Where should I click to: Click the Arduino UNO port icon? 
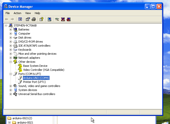point(20,78)
